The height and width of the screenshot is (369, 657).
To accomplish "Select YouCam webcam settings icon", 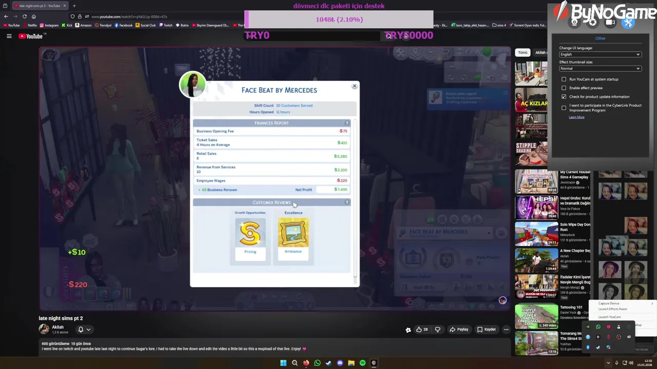I will tap(574, 23).
